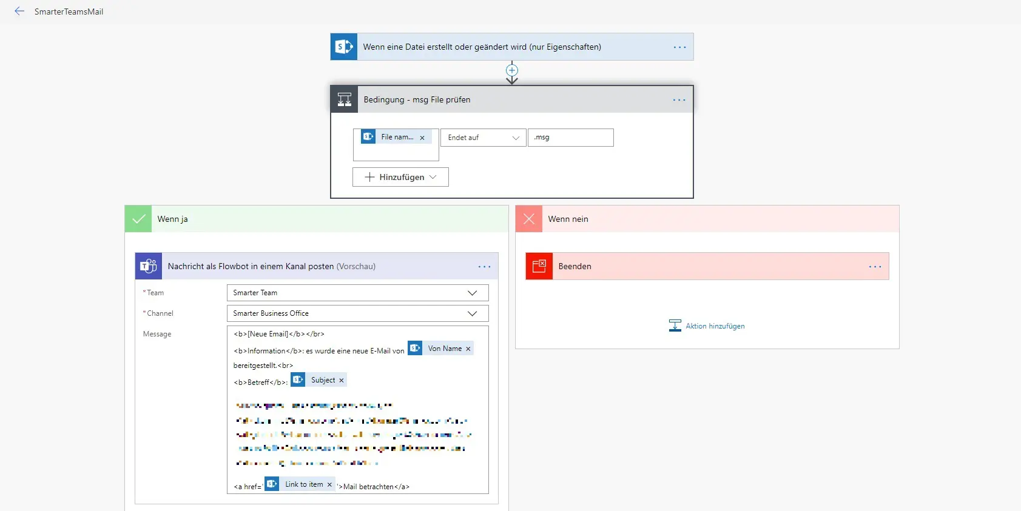This screenshot has width=1021, height=511.
Task: Open ellipsis menu of SharePoint trigger step
Action: [679, 47]
